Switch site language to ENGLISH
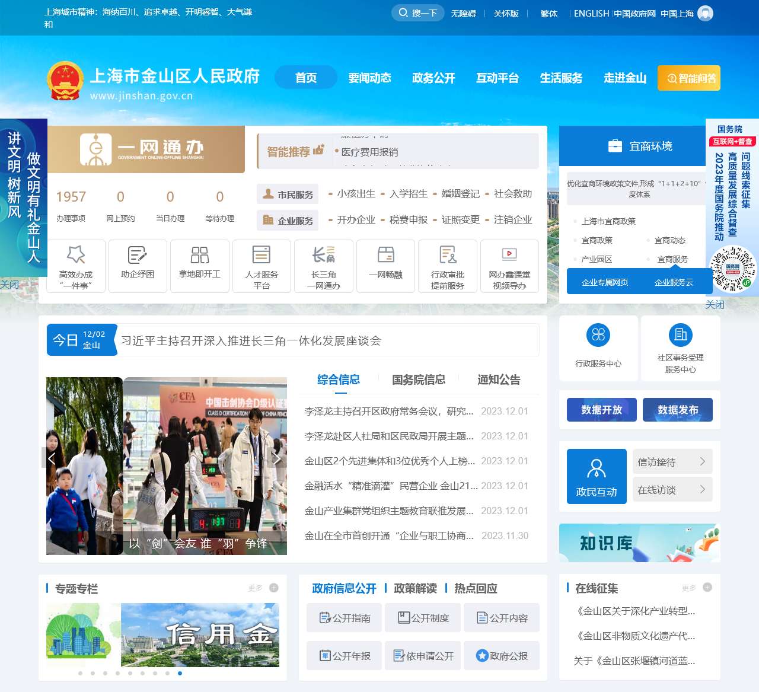Image resolution: width=759 pixels, height=692 pixels. coord(591,13)
